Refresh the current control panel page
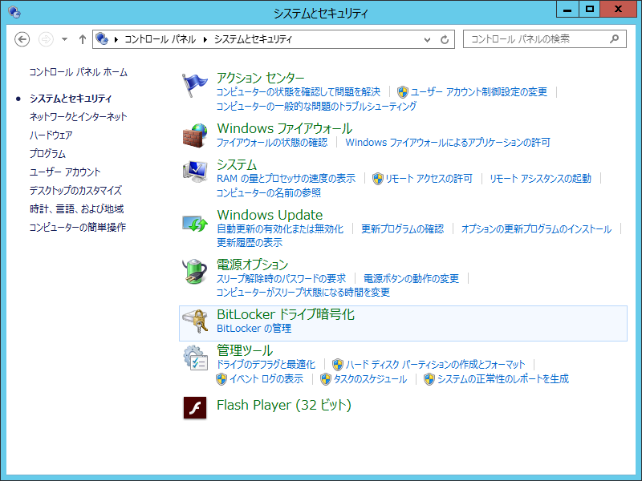This screenshot has height=481, width=642. point(445,39)
